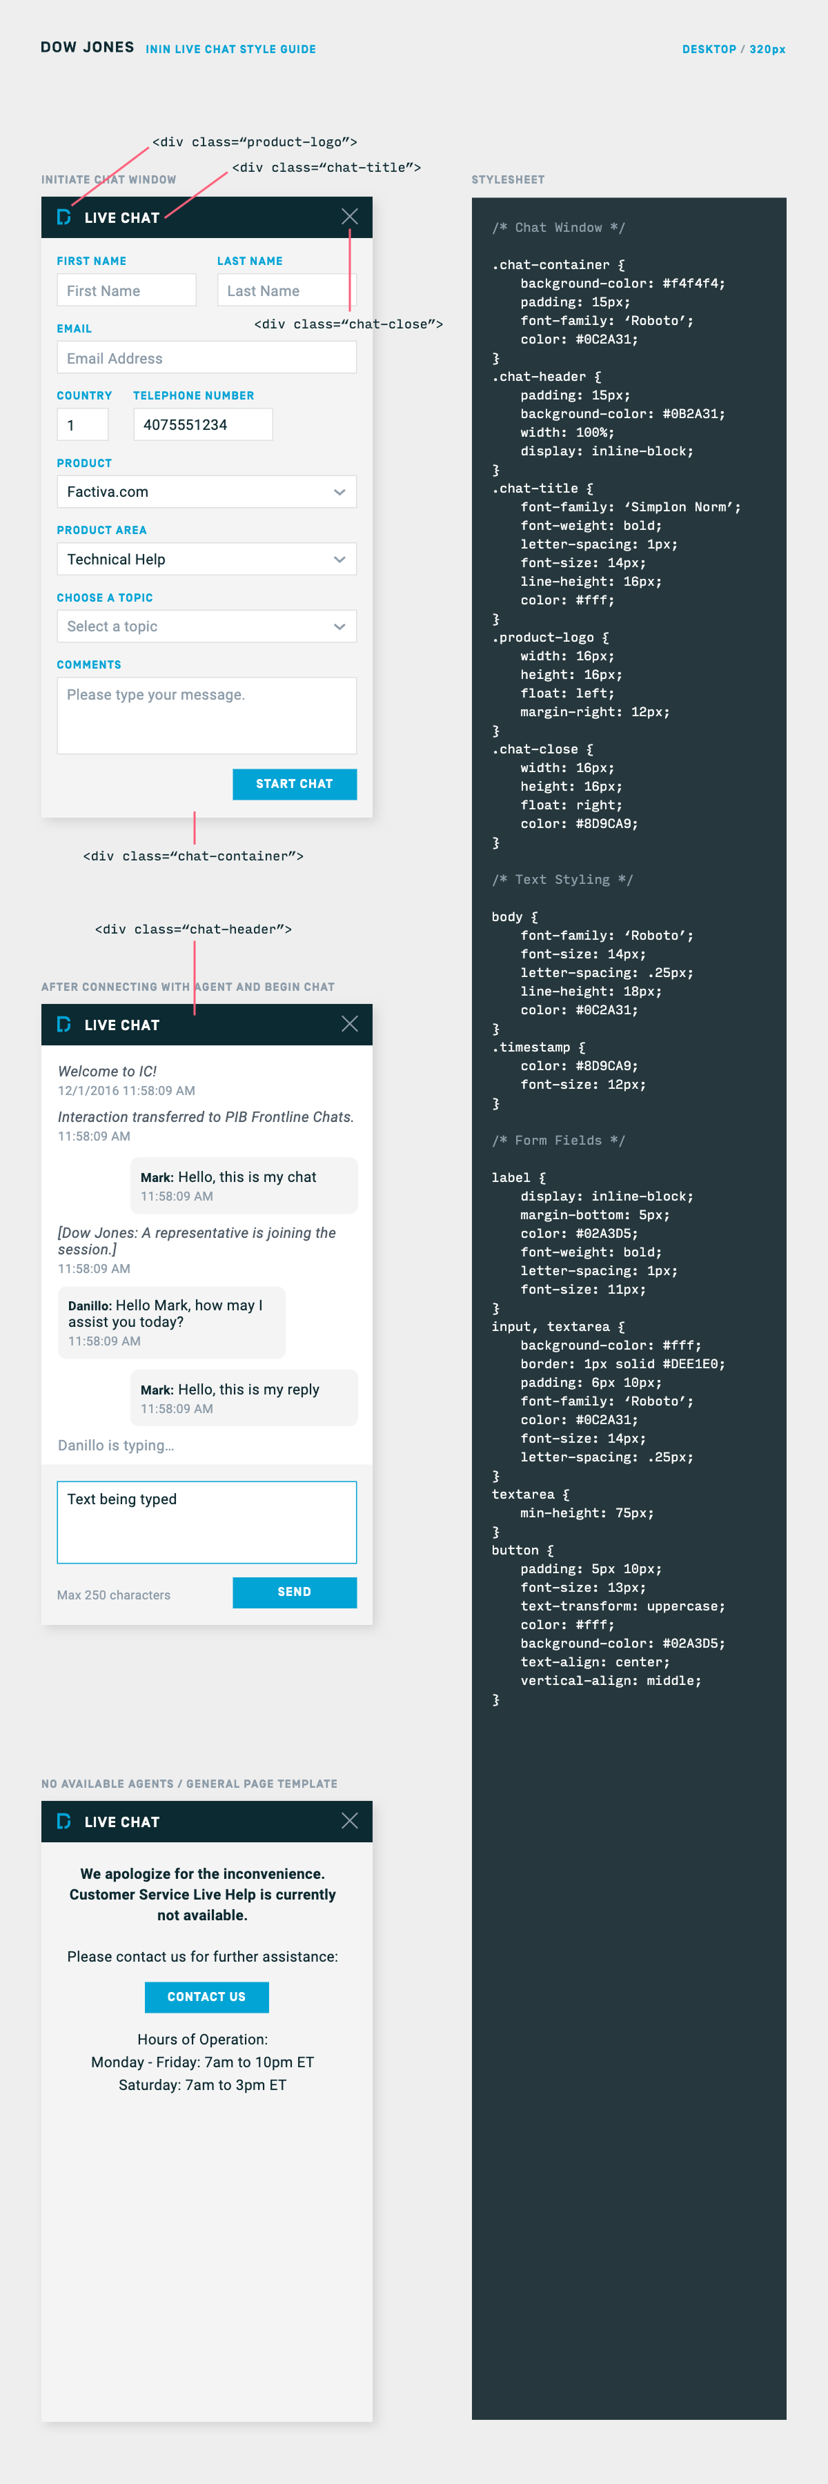
Task: Click 'We apologize for the inconvenience.' heading
Action: [202, 1873]
